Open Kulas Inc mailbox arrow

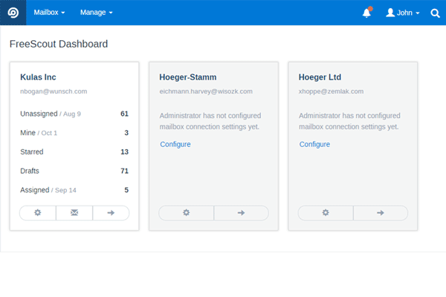click(111, 213)
